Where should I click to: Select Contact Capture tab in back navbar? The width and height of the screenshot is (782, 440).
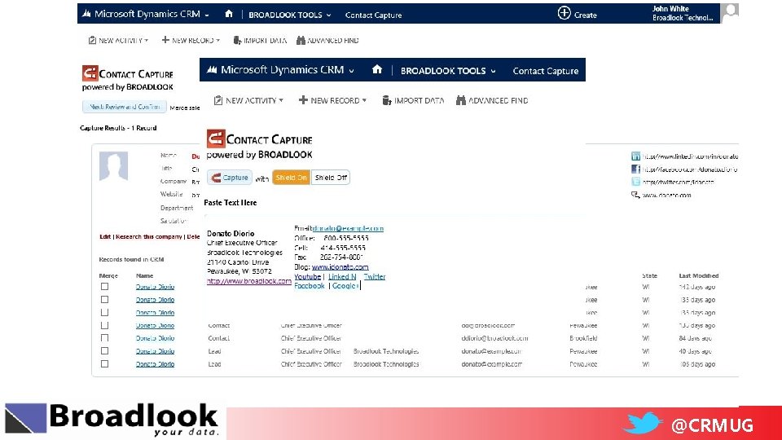click(x=373, y=15)
